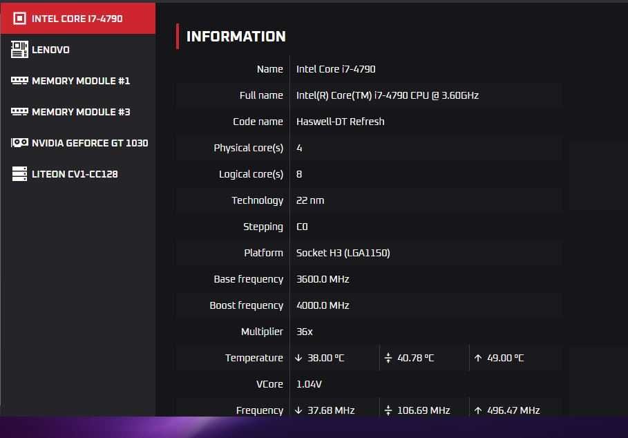Screen dimensions: 628x438
Task: Click the Multiplier row label
Action: tap(262, 332)
